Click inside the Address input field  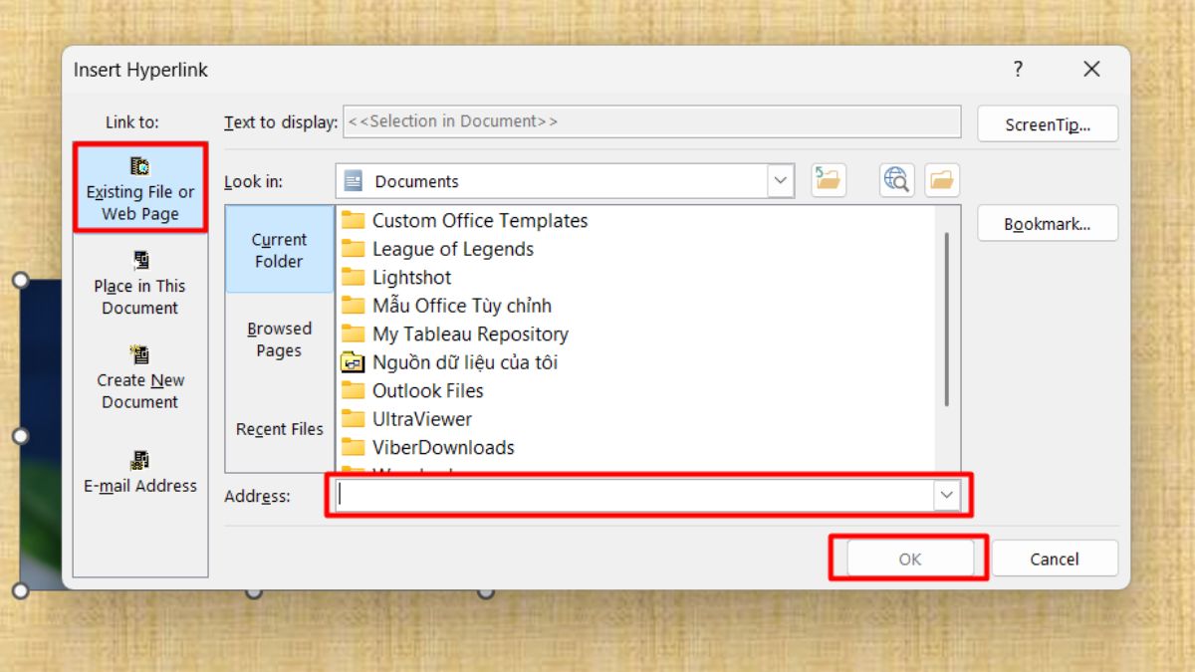[634, 496]
